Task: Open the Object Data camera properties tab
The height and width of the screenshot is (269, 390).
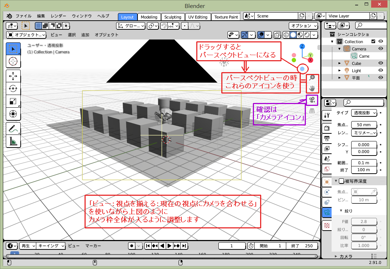Action: [x=327, y=212]
